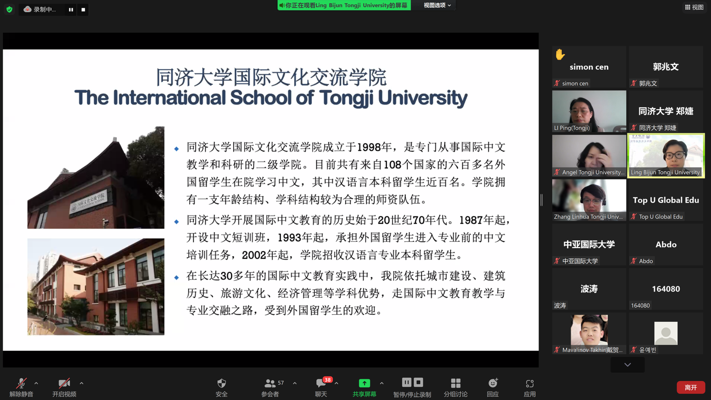The image size is (711, 400).
Task: Select Zhang Linhua Tongji video tile
Action: click(589, 200)
